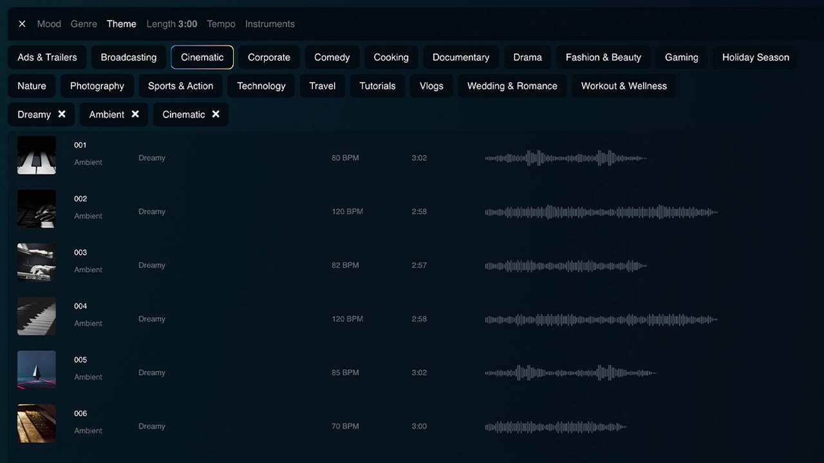
Task: Click the 80 BPM value of track 001
Action: [x=345, y=158]
